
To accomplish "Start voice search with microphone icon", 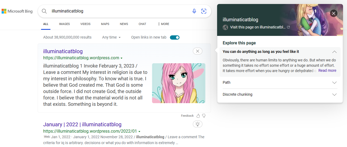I will [194, 11].
